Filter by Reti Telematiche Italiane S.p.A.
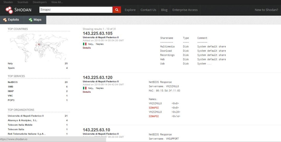The image size is (281, 142). pos(27,134)
